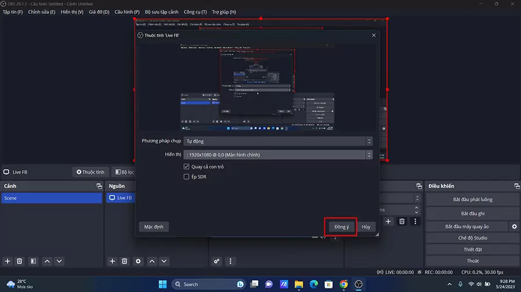This screenshot has width=521, height=292.
Task: Open Cấu hình (P) menu
Action: [x=127, y=12]
